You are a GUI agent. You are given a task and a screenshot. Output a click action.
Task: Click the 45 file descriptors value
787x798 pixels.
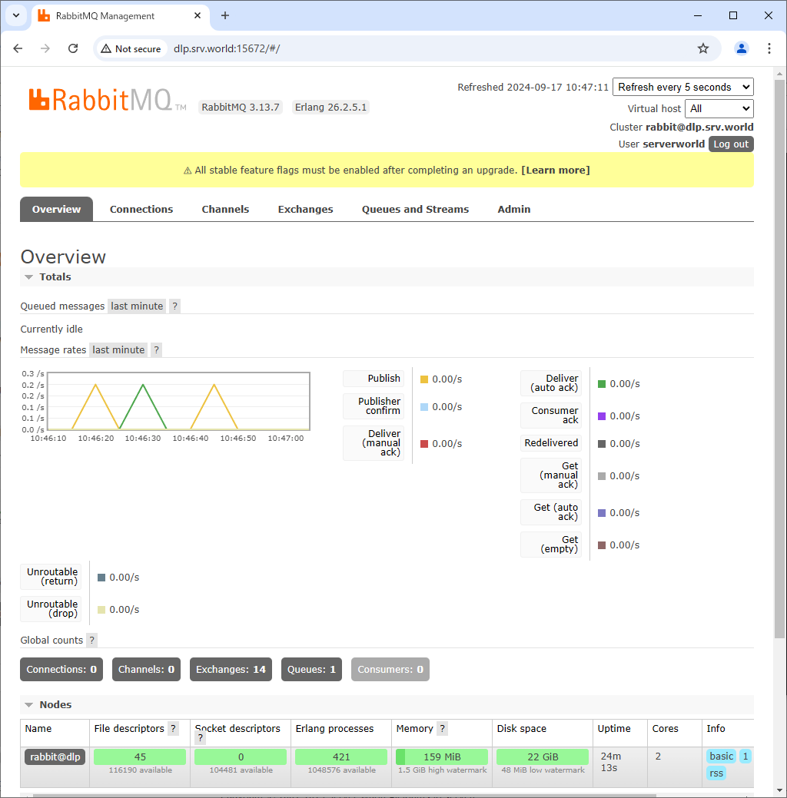pyautogui.click(x=140, y=757)
